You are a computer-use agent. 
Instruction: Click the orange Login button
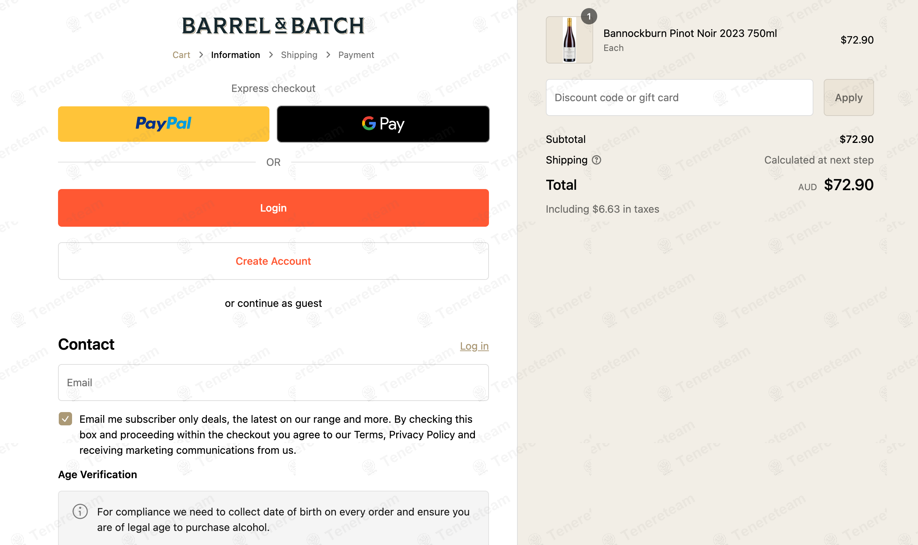pyautogui.click(x=273, y=208)
